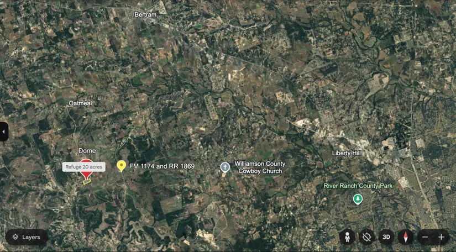The image size is (456, 252).
Task: Click the Bertram town label
Action: coord(145,14)
